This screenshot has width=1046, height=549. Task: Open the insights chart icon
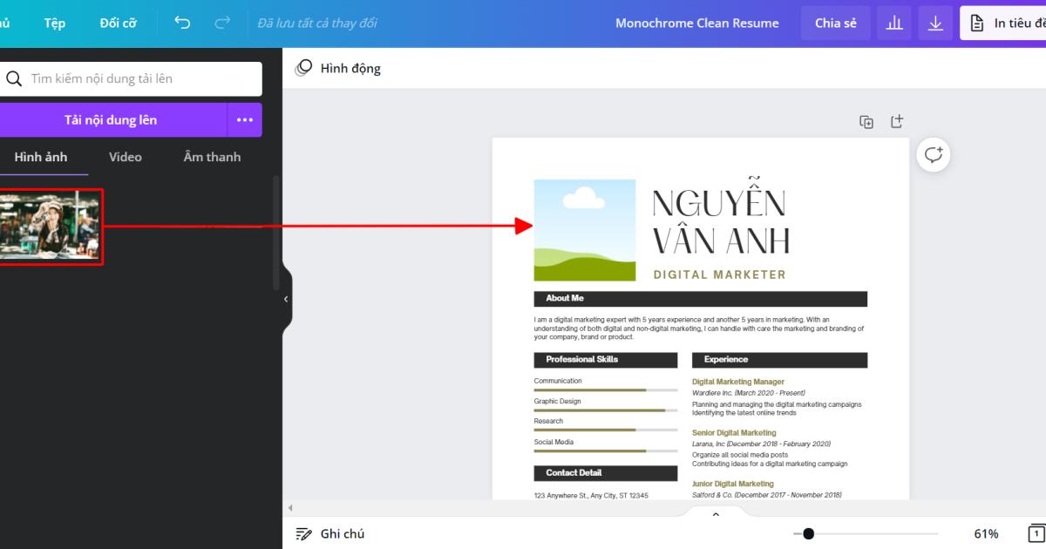[x=893, y=23]
